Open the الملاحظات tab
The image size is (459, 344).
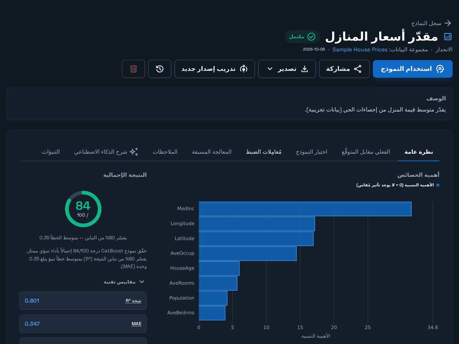point(165,152)
